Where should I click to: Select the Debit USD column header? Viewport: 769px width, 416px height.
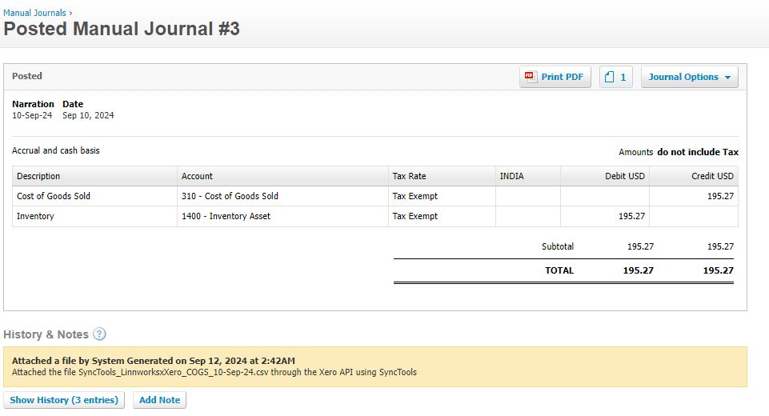(605, 176)
